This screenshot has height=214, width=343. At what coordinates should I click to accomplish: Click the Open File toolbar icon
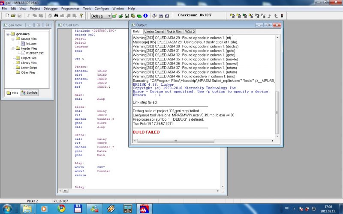point(13,15)
